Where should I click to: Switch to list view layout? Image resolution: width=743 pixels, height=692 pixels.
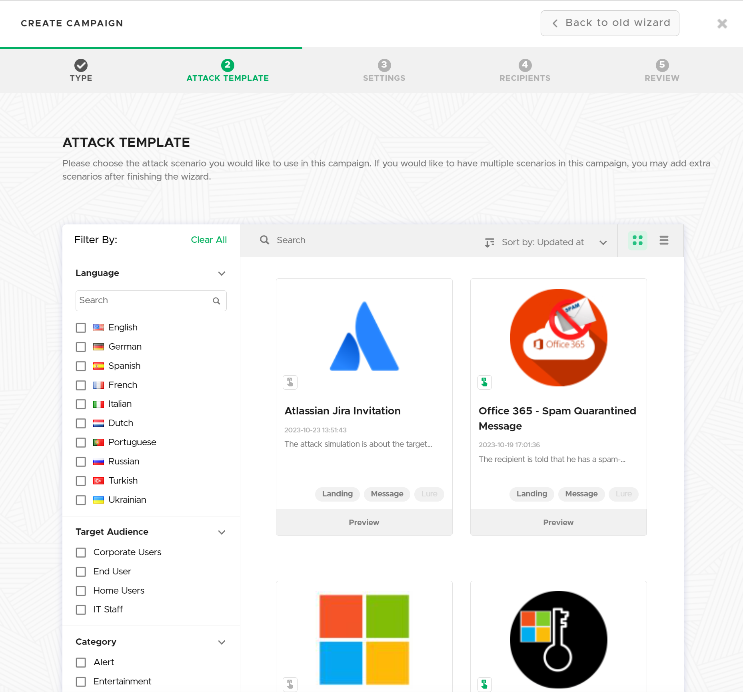tap(664, 240)
